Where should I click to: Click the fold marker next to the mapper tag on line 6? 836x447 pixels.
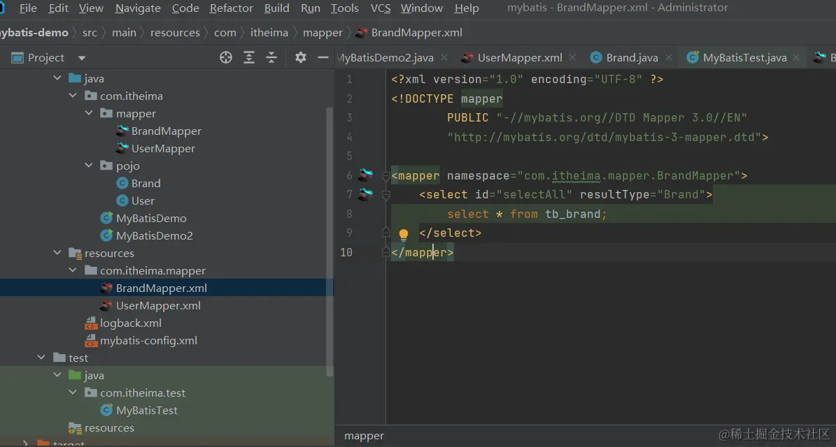(386, 176)
